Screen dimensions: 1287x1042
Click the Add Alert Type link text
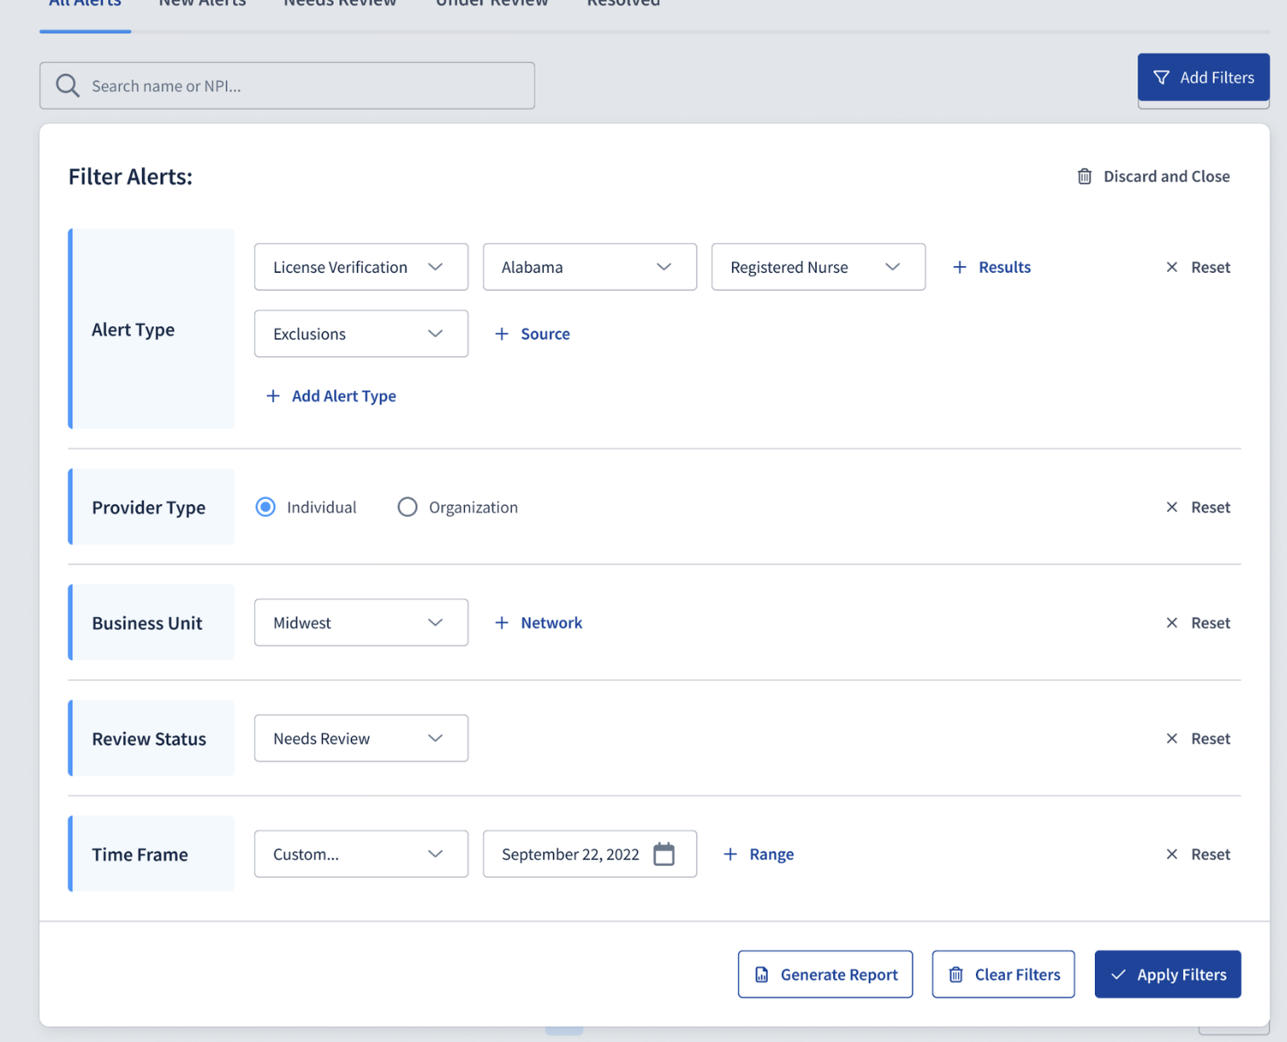(344, 396)
